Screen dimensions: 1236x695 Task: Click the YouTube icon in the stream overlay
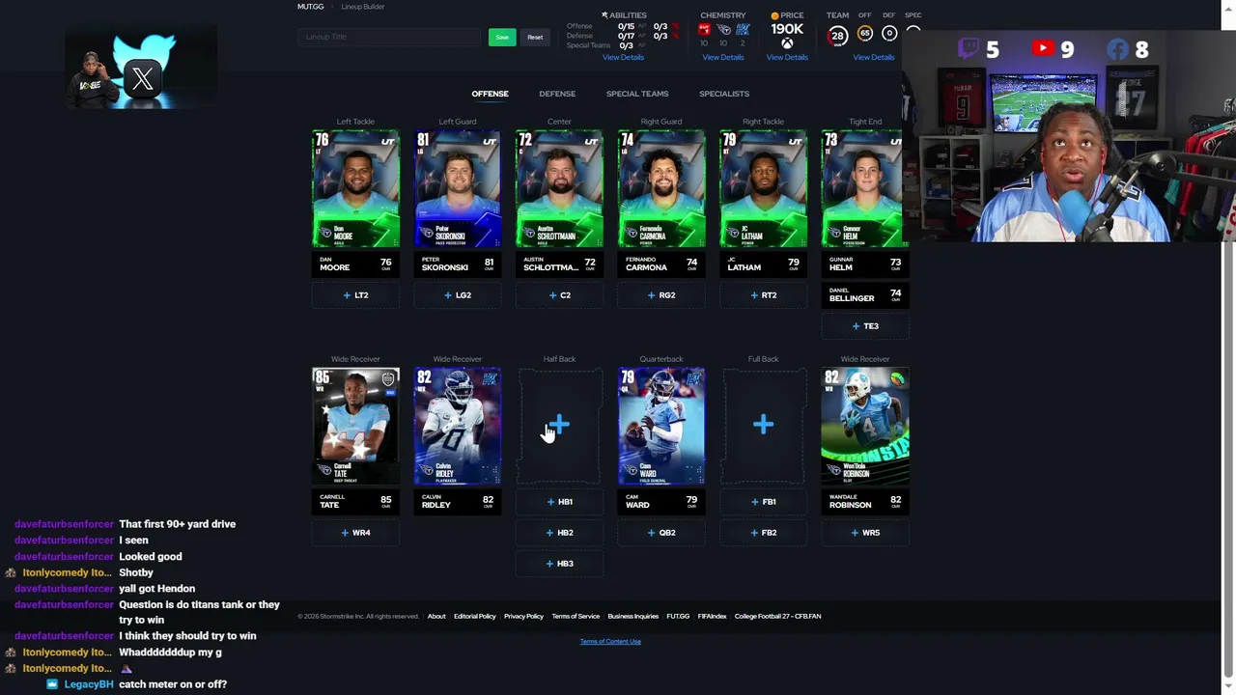pyautogui.click(x=1043, y=48)
